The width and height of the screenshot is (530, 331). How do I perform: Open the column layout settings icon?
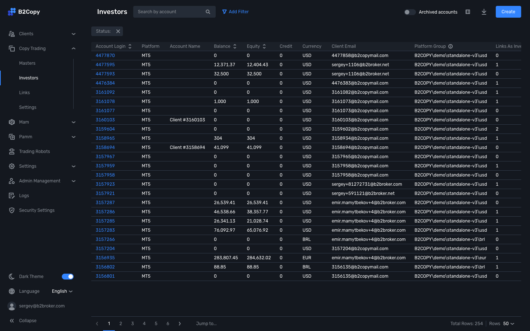tap(468, 12)
